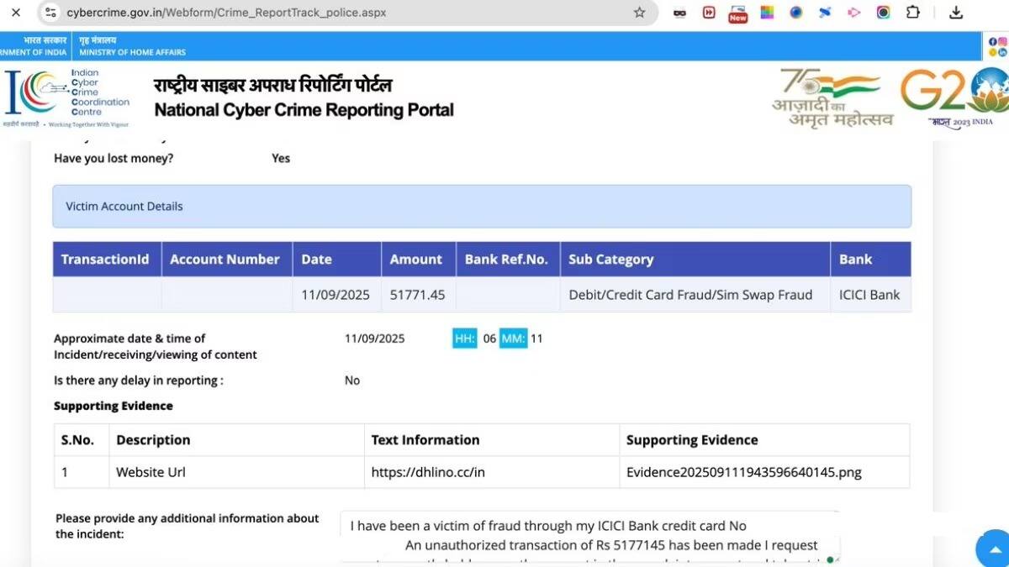The image size is (1009, 567).
Task: Click the additional incident information text area
Action: [x=589, y=536]
